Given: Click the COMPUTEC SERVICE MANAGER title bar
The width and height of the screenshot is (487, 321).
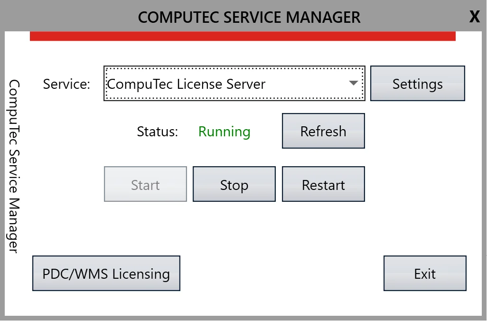Looking at the screenshot, I should pos(249,17).
